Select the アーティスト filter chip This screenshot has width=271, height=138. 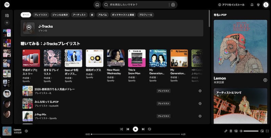pos(79,15)
